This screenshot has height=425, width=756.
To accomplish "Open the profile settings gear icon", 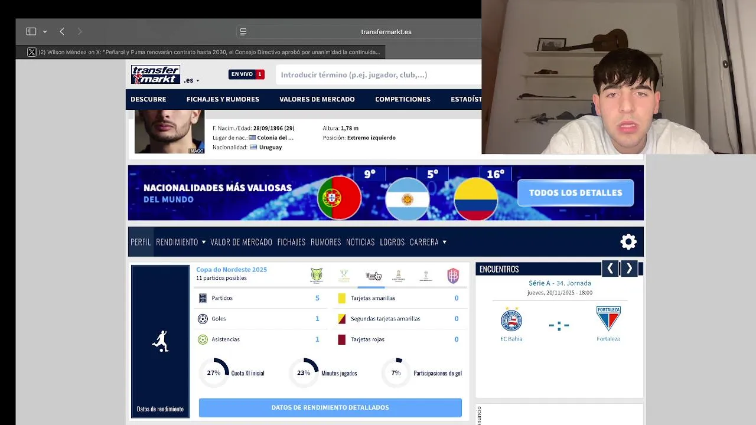I will coord(628,241).
